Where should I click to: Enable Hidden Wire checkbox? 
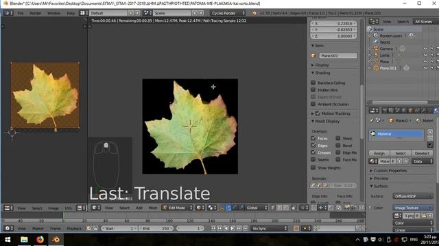click(313, 90)
